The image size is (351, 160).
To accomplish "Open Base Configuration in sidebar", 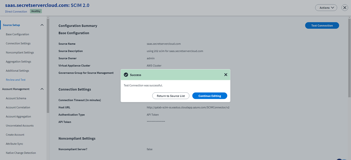I will (17, 34).
